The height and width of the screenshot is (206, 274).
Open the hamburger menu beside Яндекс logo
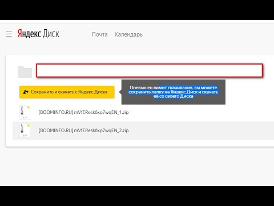9,34
